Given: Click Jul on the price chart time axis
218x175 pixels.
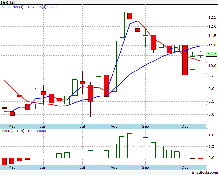Looking at the screenshot, I should tap(82, 126).
